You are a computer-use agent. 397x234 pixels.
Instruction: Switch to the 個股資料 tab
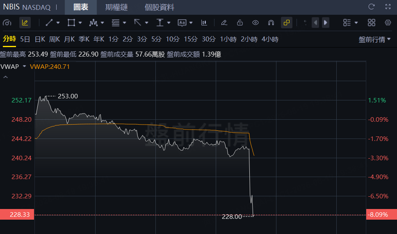coord(159,7)
